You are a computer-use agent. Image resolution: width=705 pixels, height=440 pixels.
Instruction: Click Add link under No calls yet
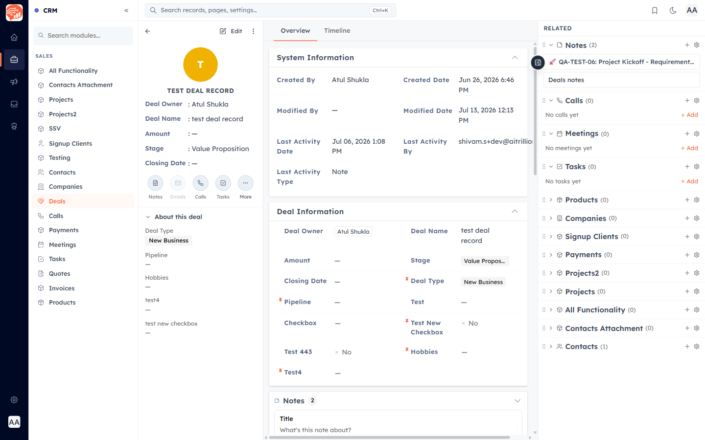click(689, 115)
